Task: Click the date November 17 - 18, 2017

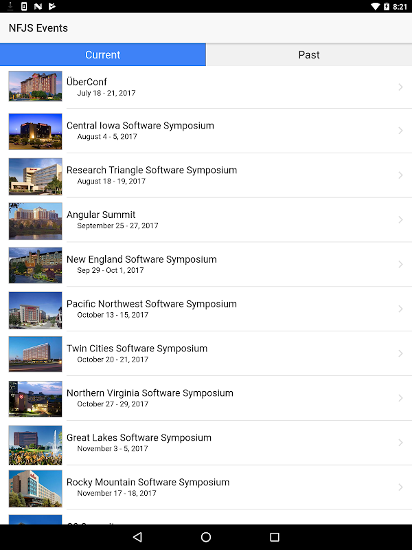Action: pos(117,493)
